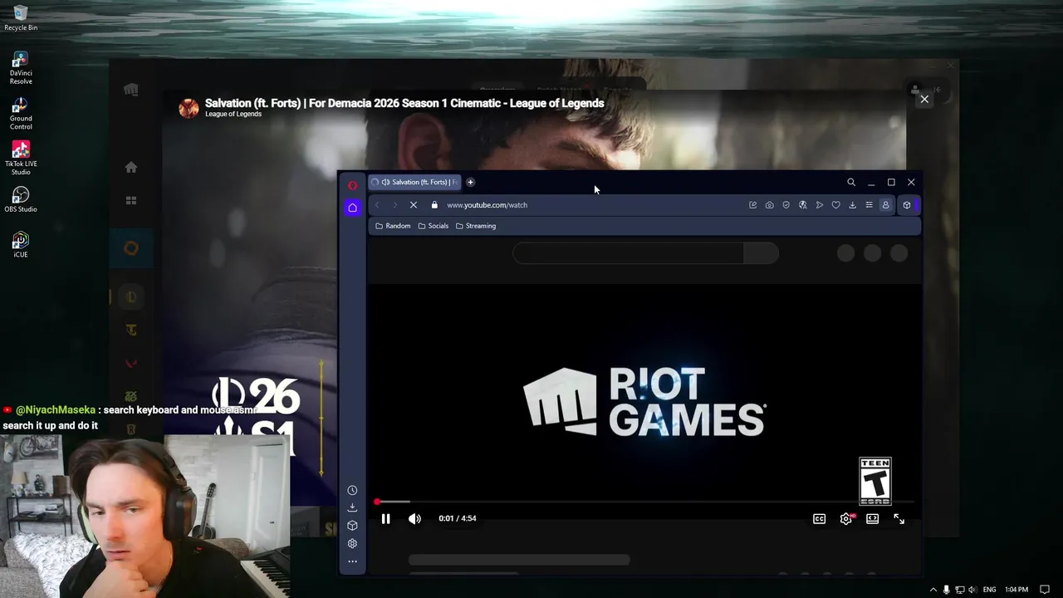Pause the YouTube video

pyautogui.click(x=385, y=518)
